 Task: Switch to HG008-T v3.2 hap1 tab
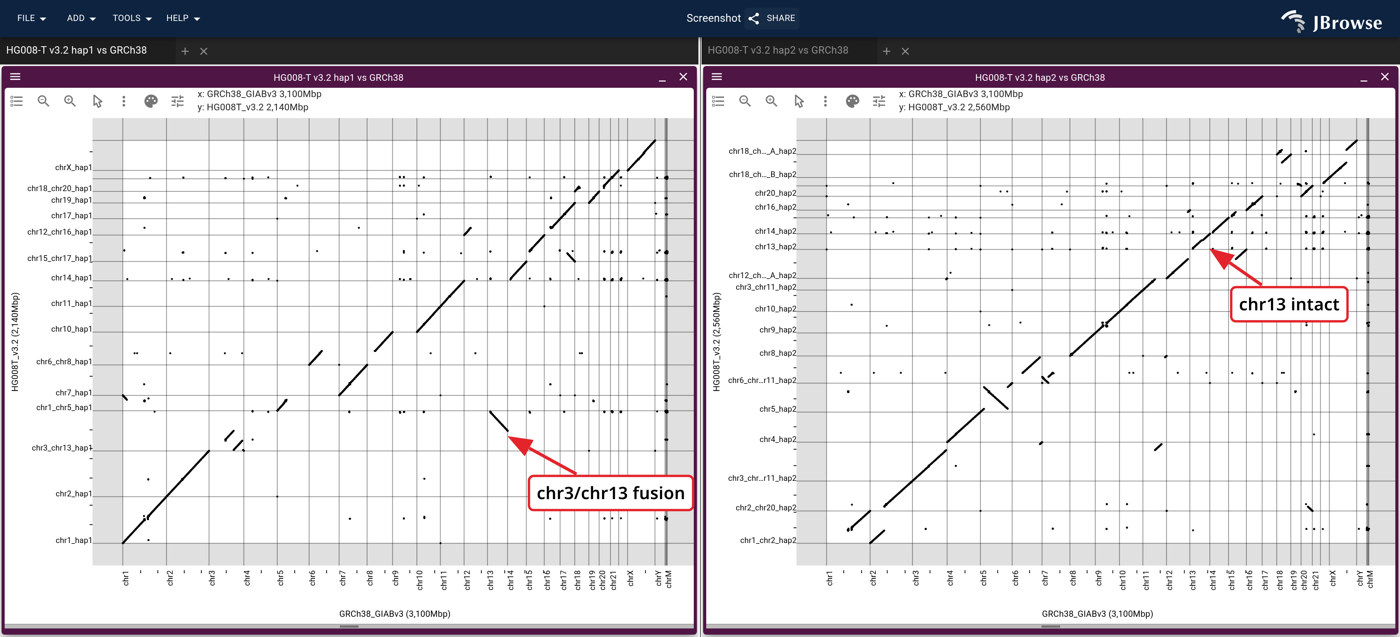[77, 50]
